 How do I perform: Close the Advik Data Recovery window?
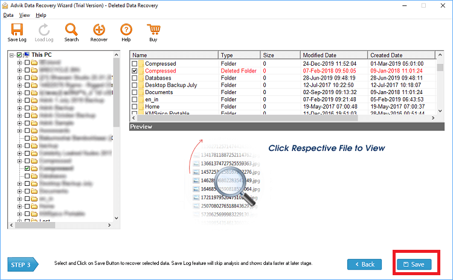click(443, 5)
